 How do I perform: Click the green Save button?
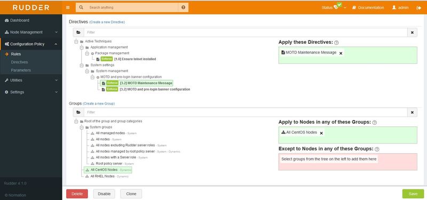coord(413,194)
